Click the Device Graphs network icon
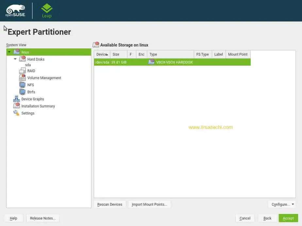Viewport: 302px width, 226px height. click(x=16, y=99)
